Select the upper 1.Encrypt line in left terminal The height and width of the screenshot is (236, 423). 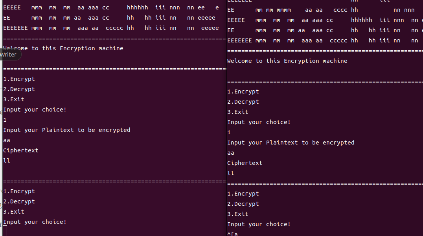pos(19,79)
